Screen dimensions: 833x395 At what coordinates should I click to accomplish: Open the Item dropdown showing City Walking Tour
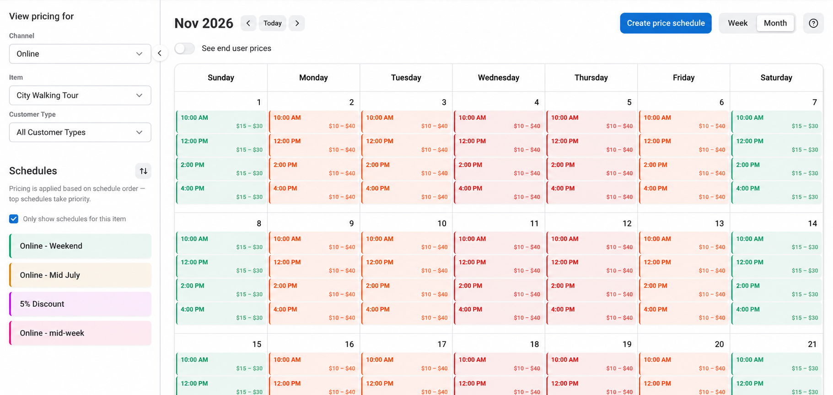click(x=80, y=96)
